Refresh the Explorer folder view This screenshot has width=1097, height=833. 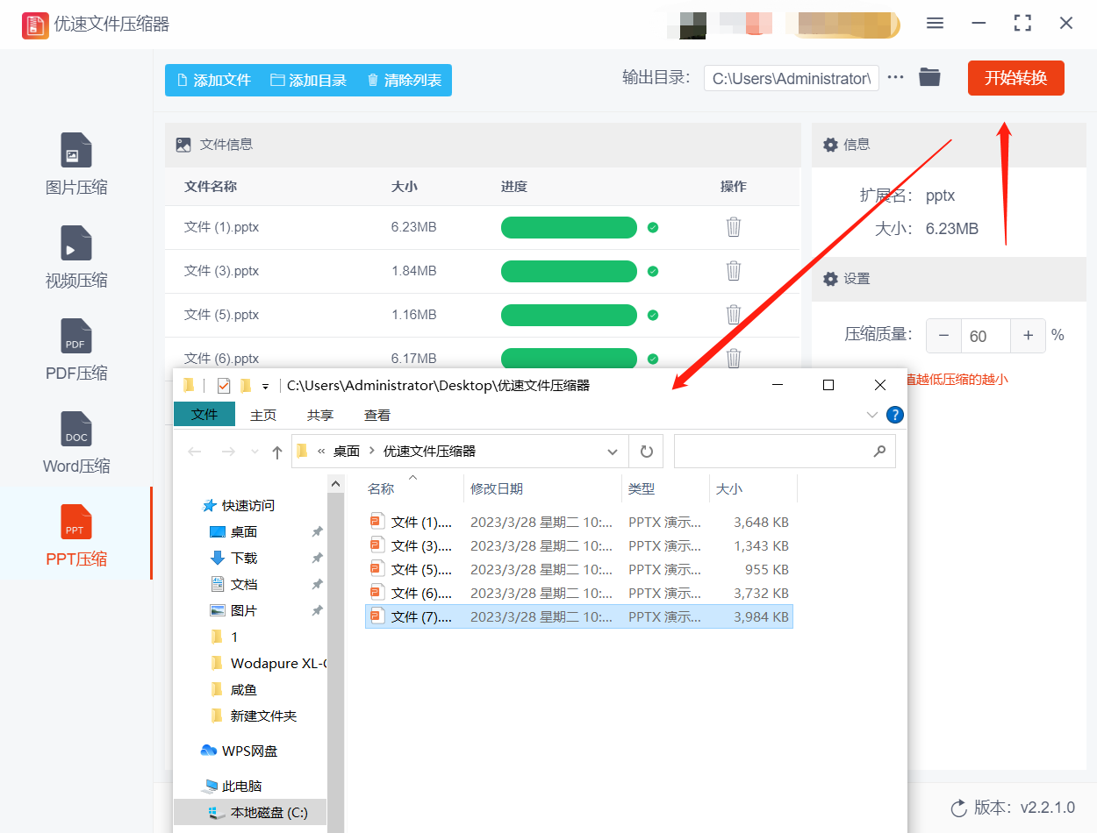pos(646,452)
